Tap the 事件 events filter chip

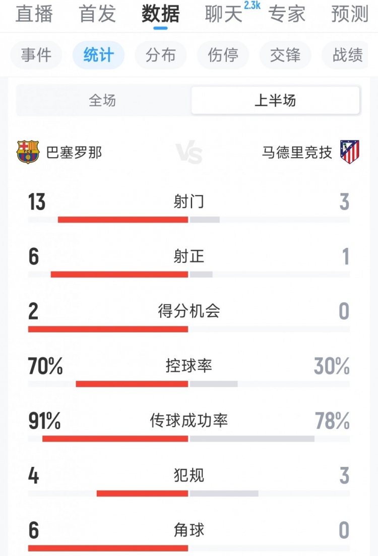tap(36, 55)
